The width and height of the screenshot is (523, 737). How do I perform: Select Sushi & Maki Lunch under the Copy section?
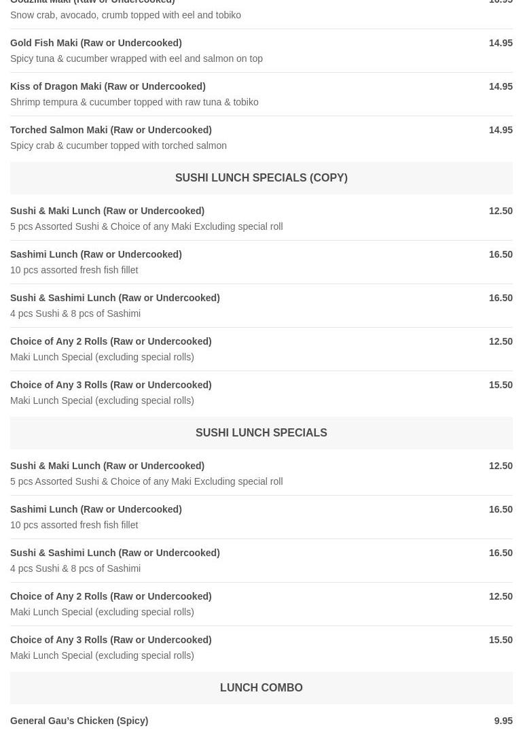107,211
